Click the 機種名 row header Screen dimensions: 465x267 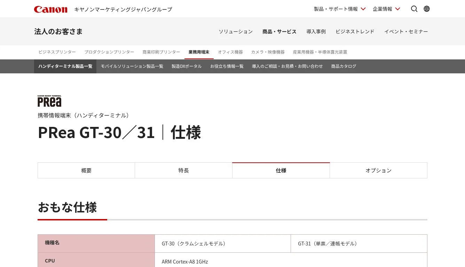click(96, 243)
